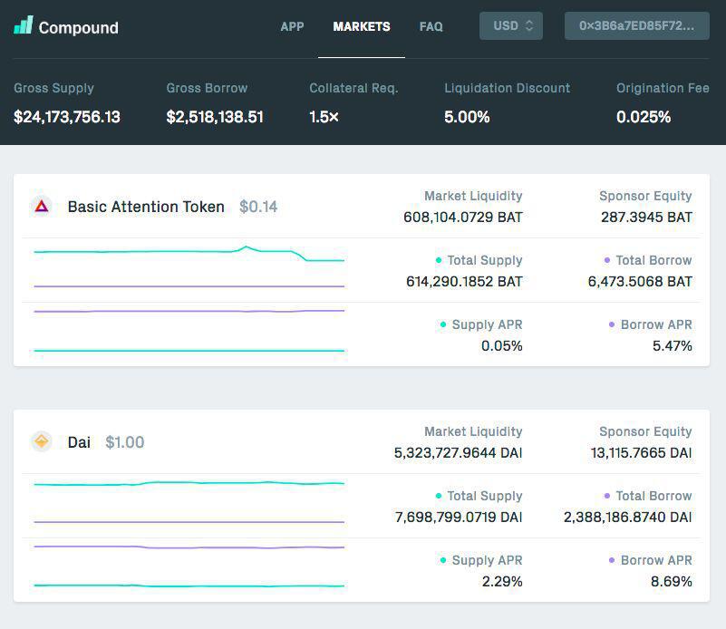Click the Gross Supply value $24,173,756.13

67,117
